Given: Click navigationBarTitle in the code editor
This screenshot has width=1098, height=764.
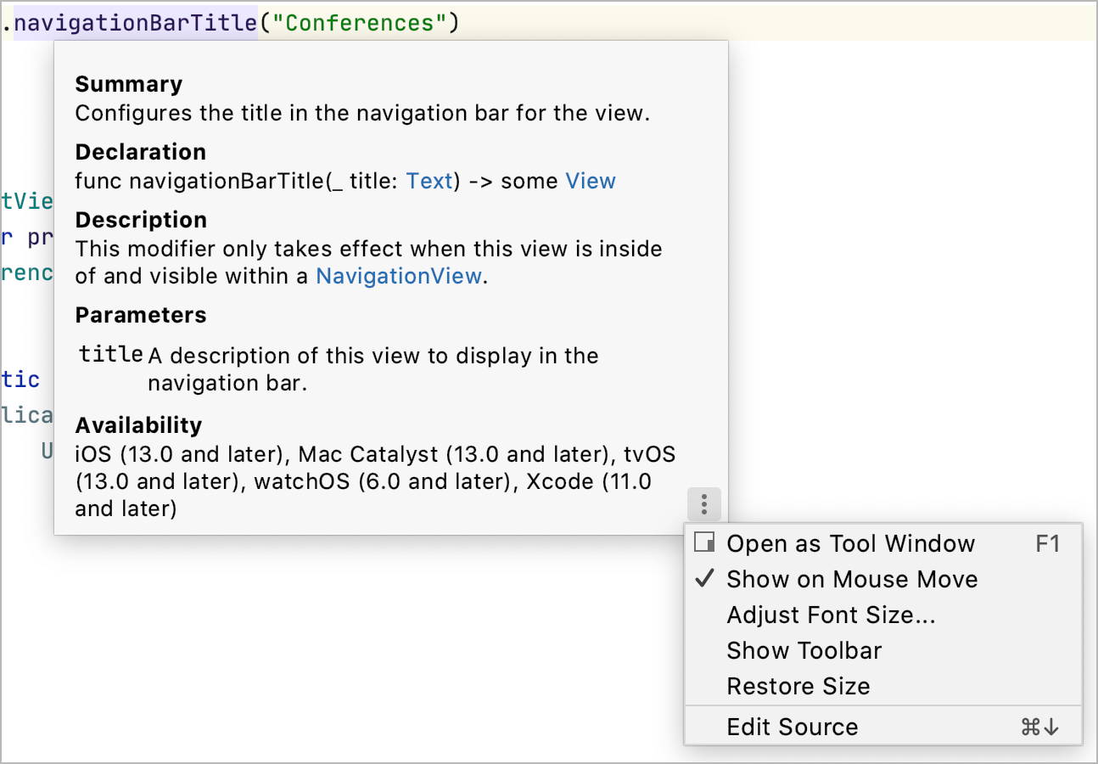Looking at the screenshot, I should click(x=136, y=22).
